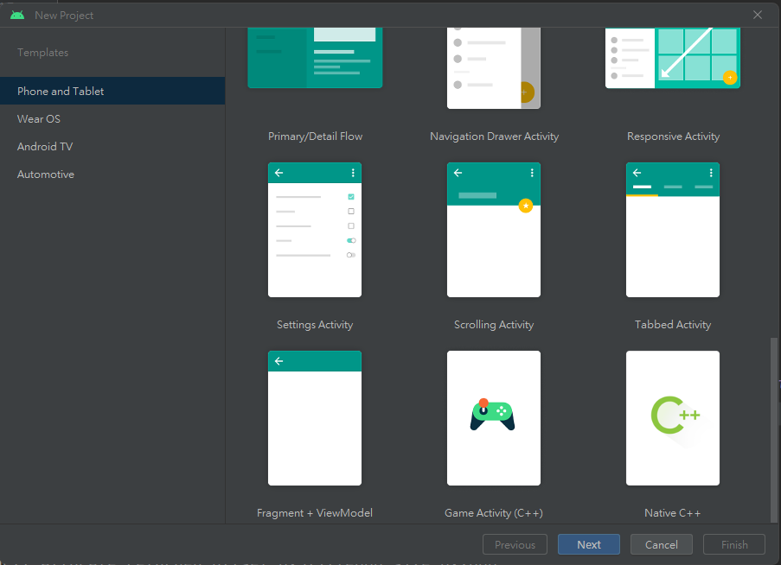Click the Finish button
The width and height of the screenshot is (781, 565).
click(733, 544)
